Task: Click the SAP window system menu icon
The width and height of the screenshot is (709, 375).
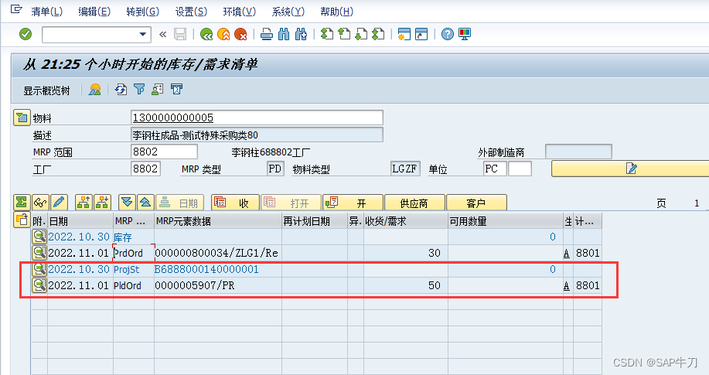Action: 15,9
